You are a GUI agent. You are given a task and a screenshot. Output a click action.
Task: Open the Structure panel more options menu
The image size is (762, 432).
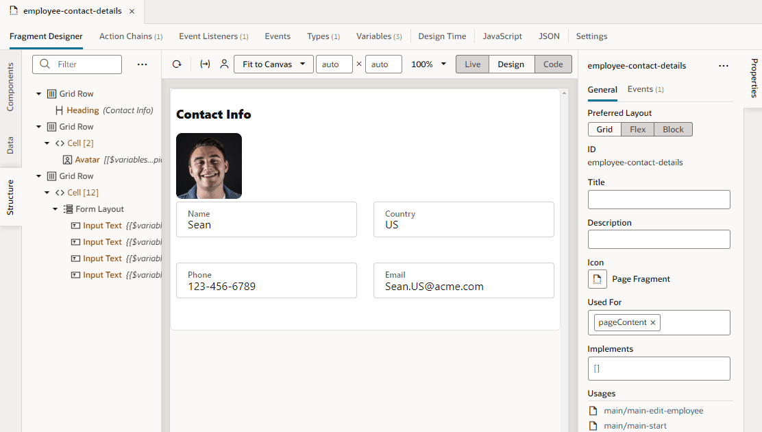(x=142, y=64)
